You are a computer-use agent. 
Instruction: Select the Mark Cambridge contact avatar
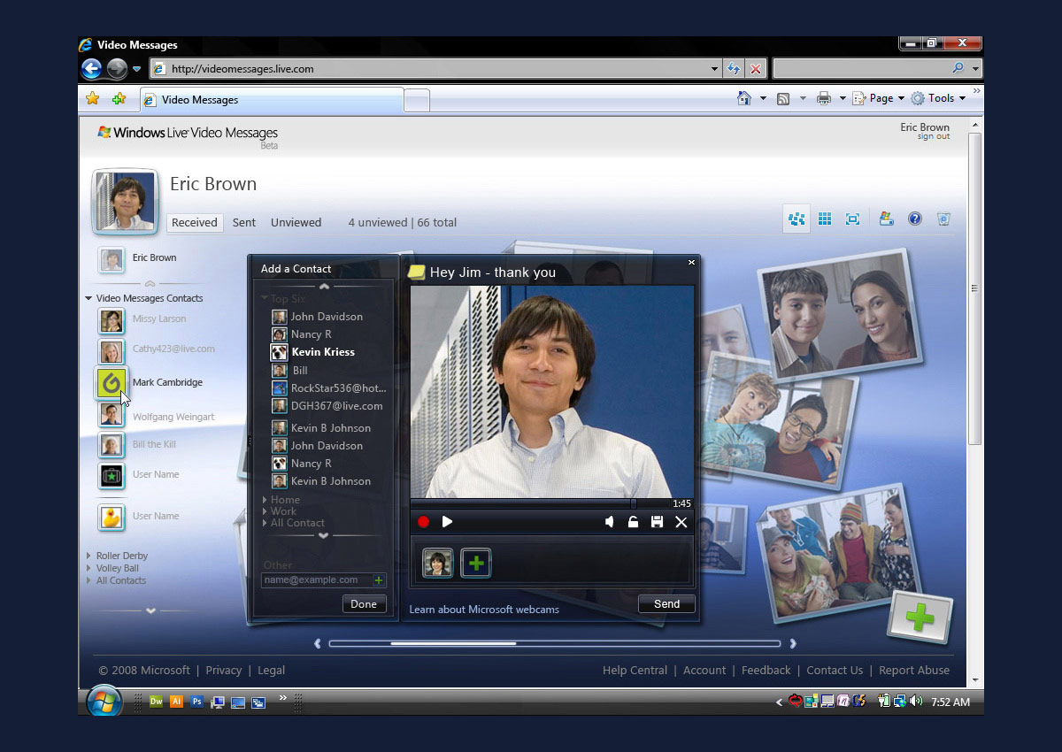112,383
